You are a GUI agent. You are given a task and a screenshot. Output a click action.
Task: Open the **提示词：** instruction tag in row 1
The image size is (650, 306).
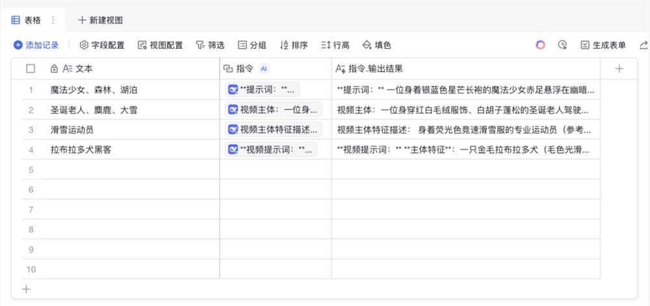tap(263, 90)
